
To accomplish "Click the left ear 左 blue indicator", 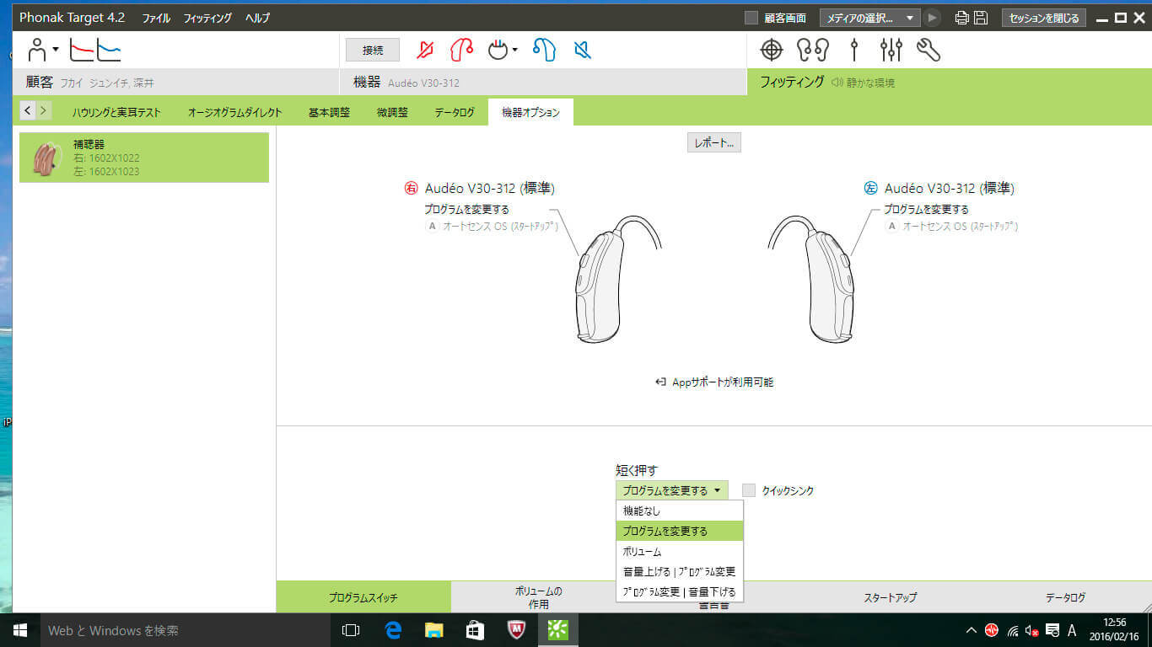I will 871,189.
